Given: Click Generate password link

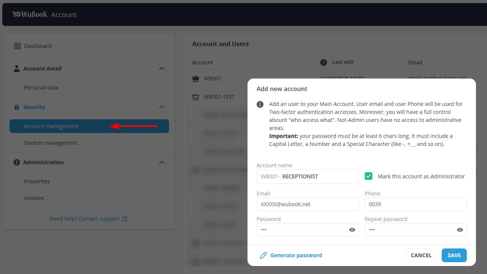Looking at the screenshot, I should (296, 255).
